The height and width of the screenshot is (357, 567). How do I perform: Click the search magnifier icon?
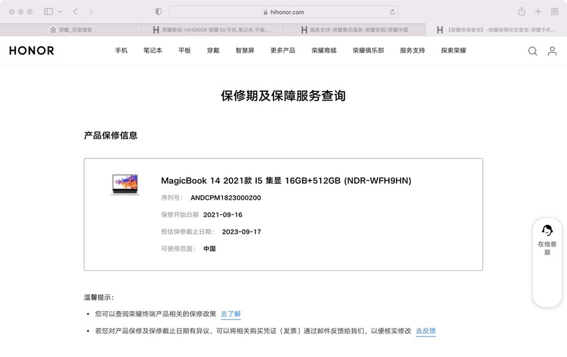[x=533, y=51]
